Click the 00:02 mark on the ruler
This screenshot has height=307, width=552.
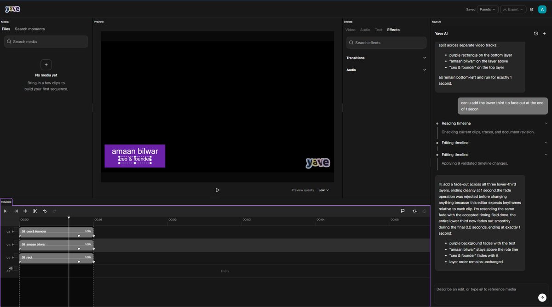(172, 220)
